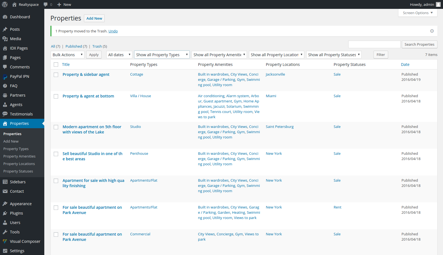
Task: Click the Undo link in the notice
Action: click(113, 31)
